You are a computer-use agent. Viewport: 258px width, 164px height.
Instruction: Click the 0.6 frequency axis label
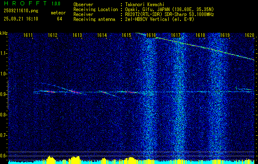point(4,155)
